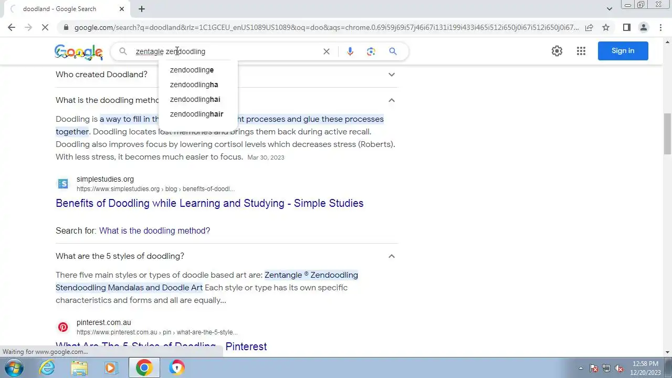Open the shield-badged Chrome taskbar icon
This screenshot has width=672, height=378.
pos(177,367)
